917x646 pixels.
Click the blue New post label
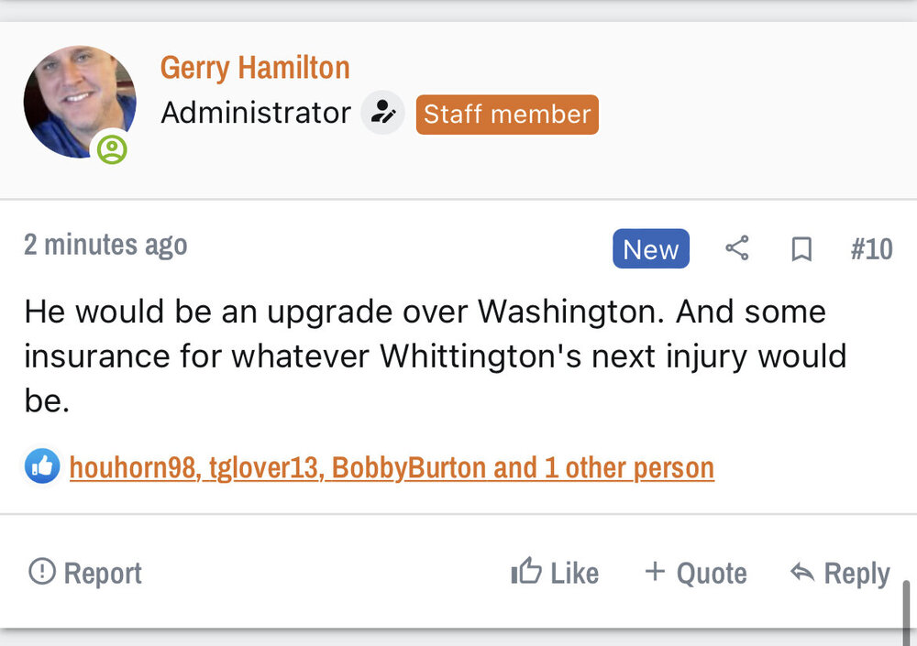coord(650,249)
